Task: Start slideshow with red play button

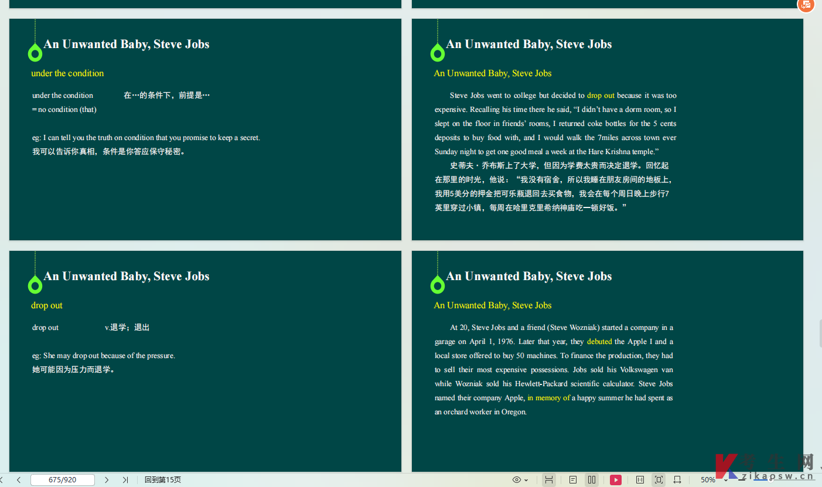Action: point(616,480)
